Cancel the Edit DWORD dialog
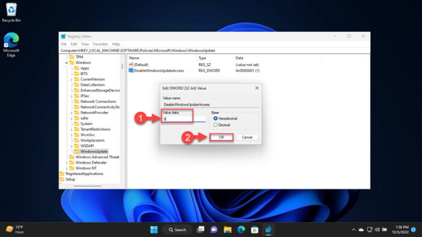The height and width of the screenshot is (237, 422). pyautogui.click(x=247, y=137)
